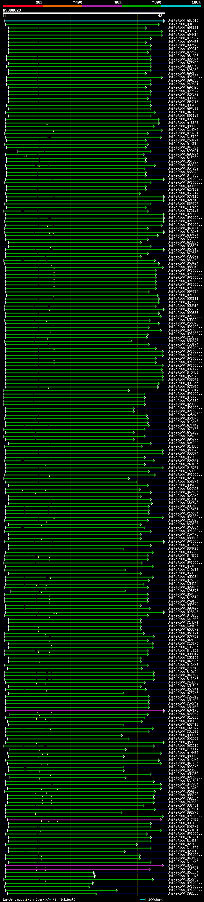This screenshot has width=204, height=902.
Task: Click the green ~80% identity legend segment
Action: pyautogui.click(x=142, y=6)
